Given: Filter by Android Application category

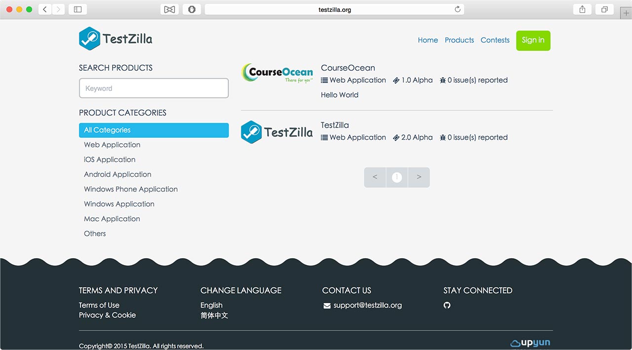Looking at the screenshot, I should 118,174.
